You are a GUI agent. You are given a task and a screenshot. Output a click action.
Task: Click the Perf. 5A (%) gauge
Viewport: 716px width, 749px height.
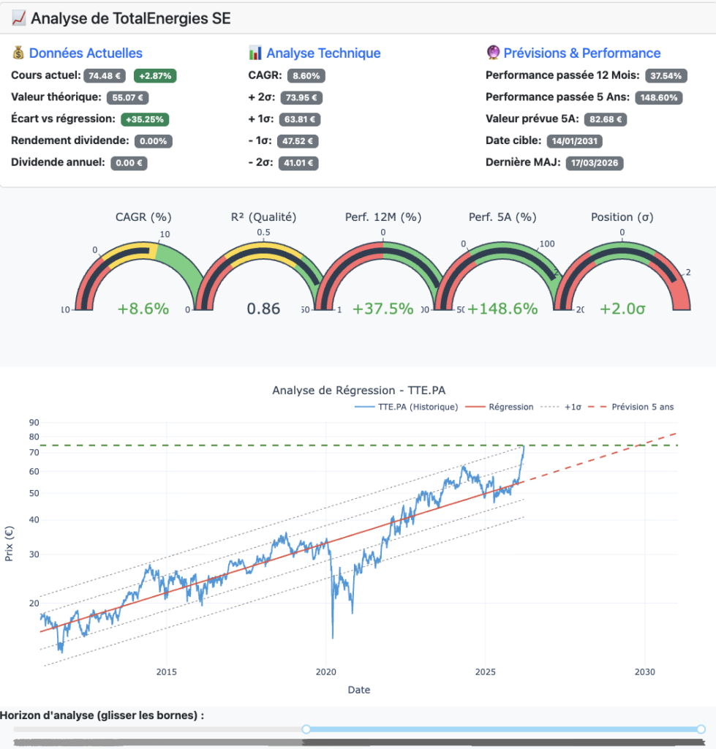tap(502, 278)
